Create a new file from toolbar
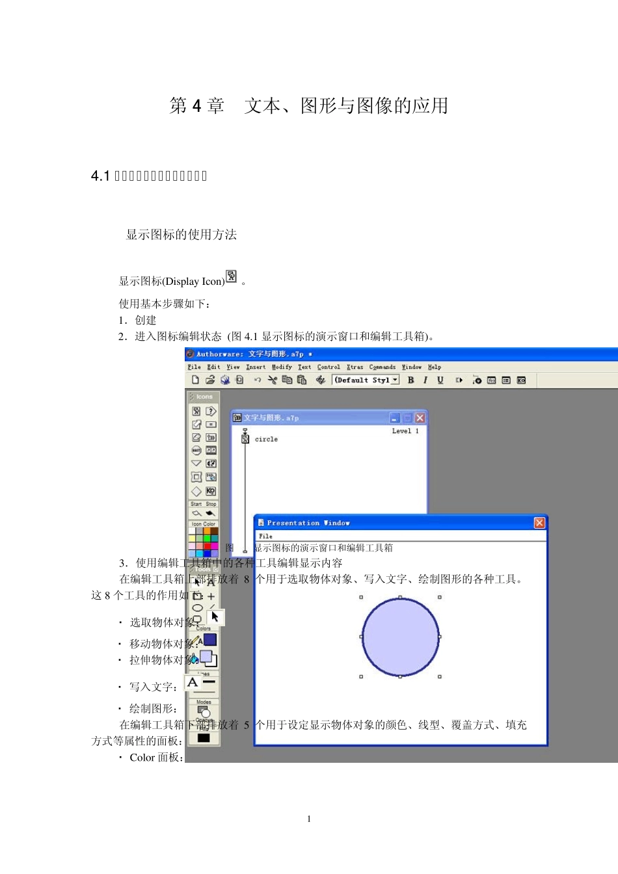This screenshot has height=874, width=618. click(195, 380)
